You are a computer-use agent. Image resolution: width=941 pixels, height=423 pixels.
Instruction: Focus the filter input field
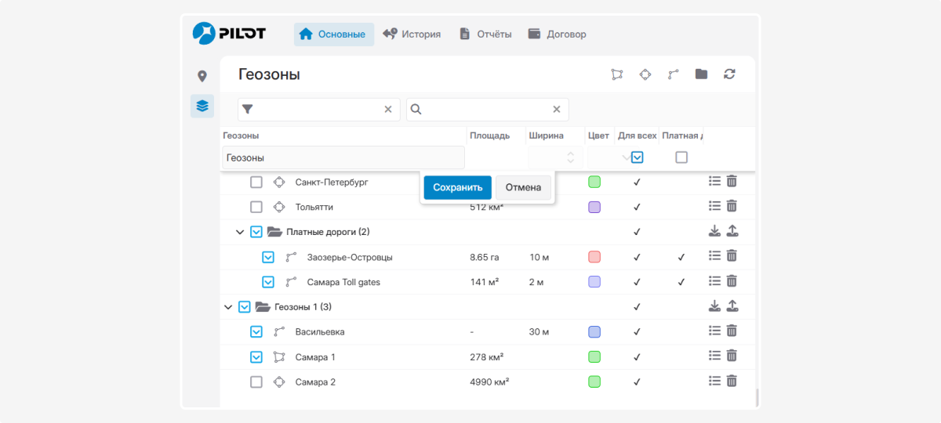coord(319,110)
